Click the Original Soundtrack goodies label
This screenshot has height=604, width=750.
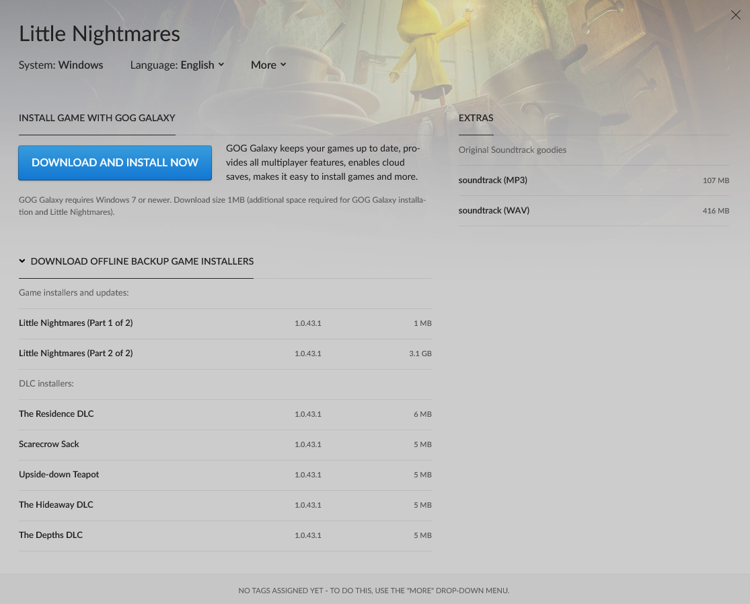[x=513, y=150]
